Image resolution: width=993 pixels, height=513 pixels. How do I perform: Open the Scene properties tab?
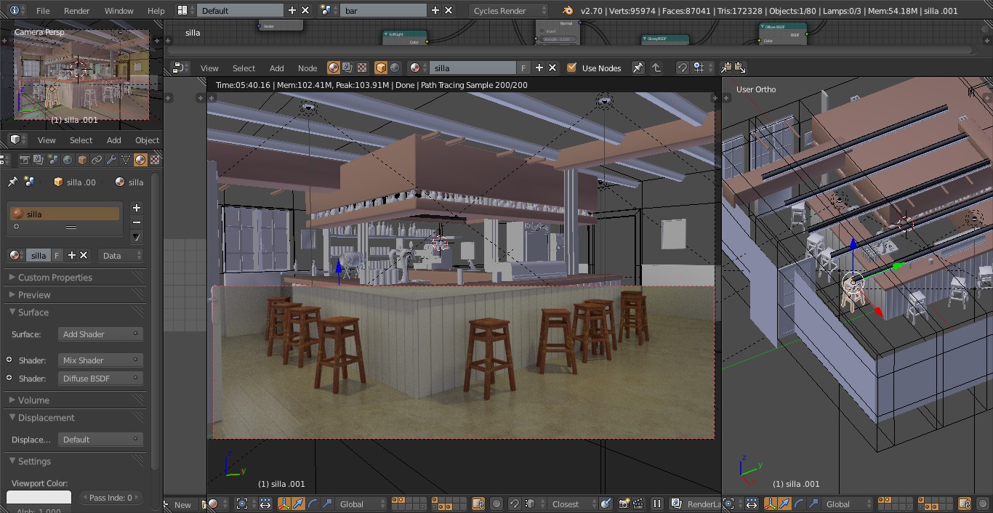tap(53, 160)
